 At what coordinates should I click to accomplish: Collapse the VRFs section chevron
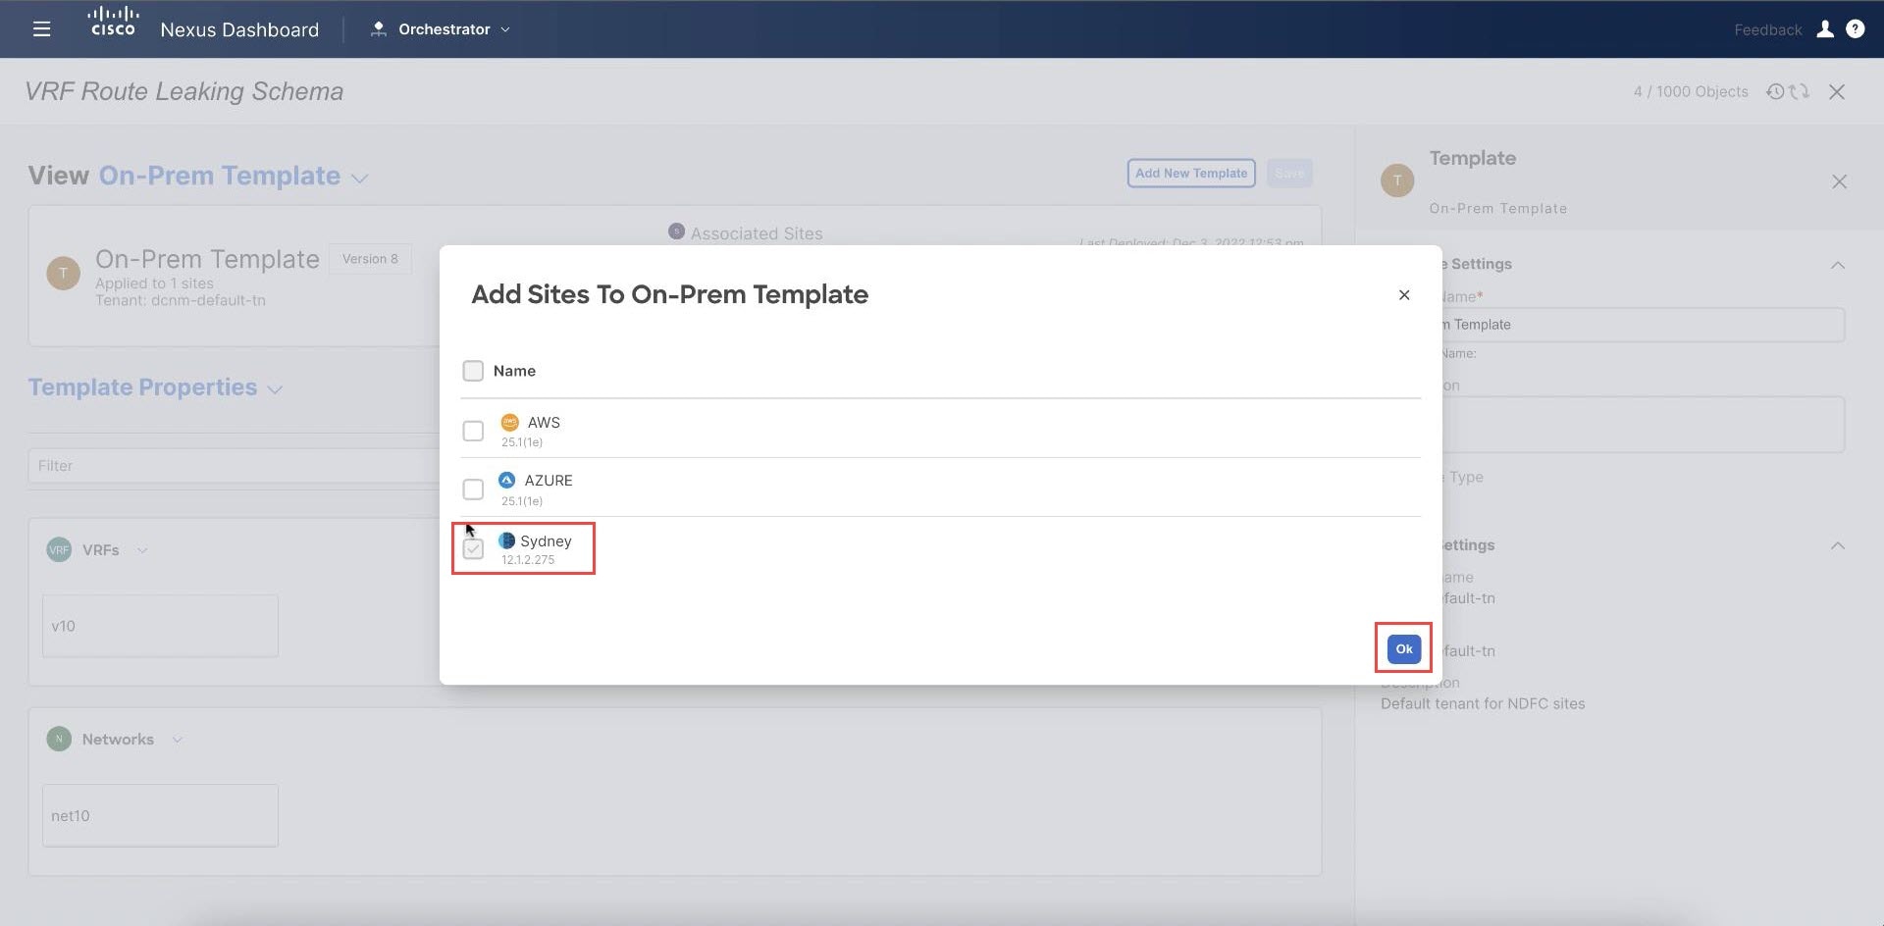142,550
